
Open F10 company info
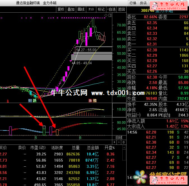point(91,10)
